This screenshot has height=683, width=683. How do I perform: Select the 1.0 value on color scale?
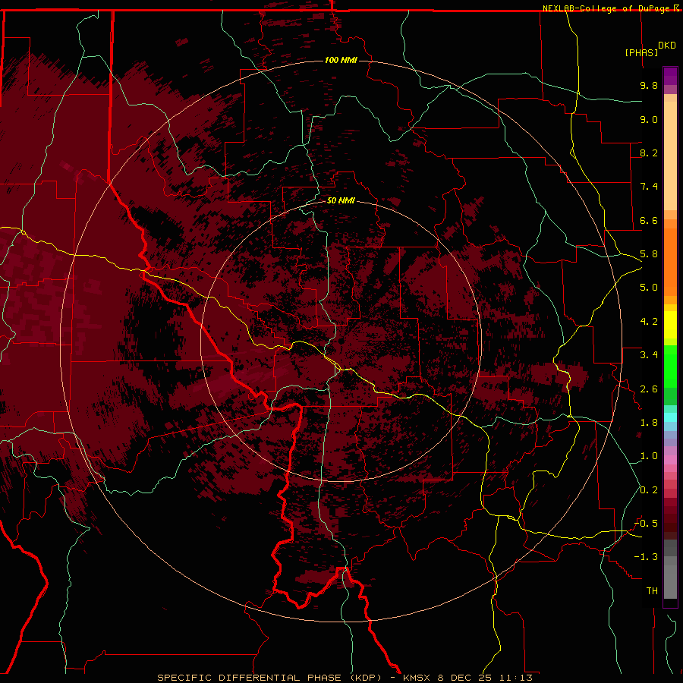pyautogui.click(x=649, y=456)
